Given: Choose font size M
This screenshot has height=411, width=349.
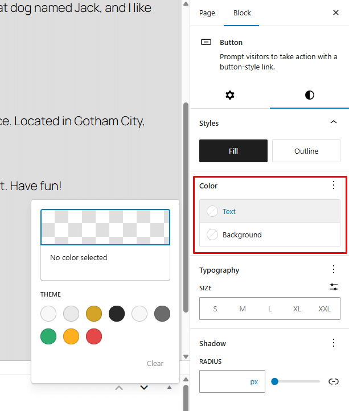Looking at the screenshot, I should (x=243, y=309).
